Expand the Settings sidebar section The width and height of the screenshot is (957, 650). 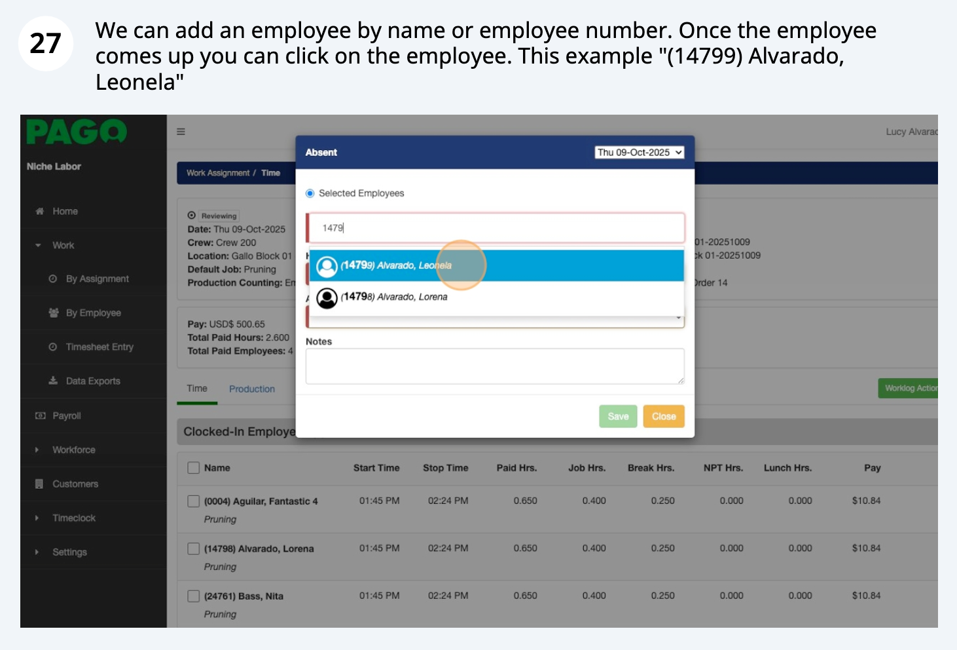pyautogui.click(x=69, y=552)
